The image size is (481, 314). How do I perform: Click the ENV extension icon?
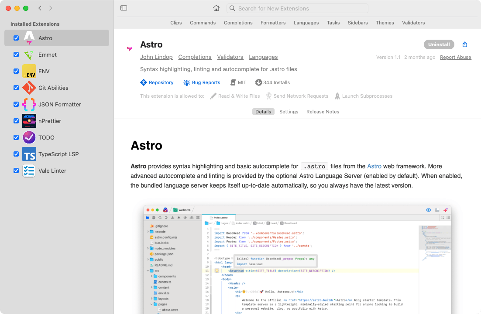pos(29,71)
